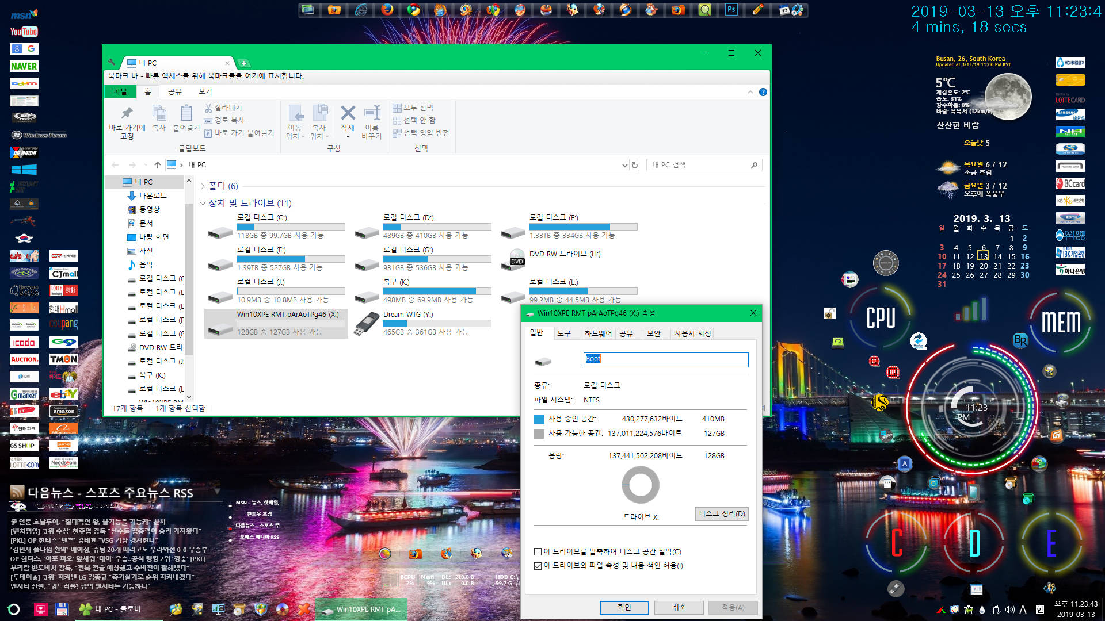
Task: Click Select None (선택 안 함) in ribbon
Action: (414, 120)
